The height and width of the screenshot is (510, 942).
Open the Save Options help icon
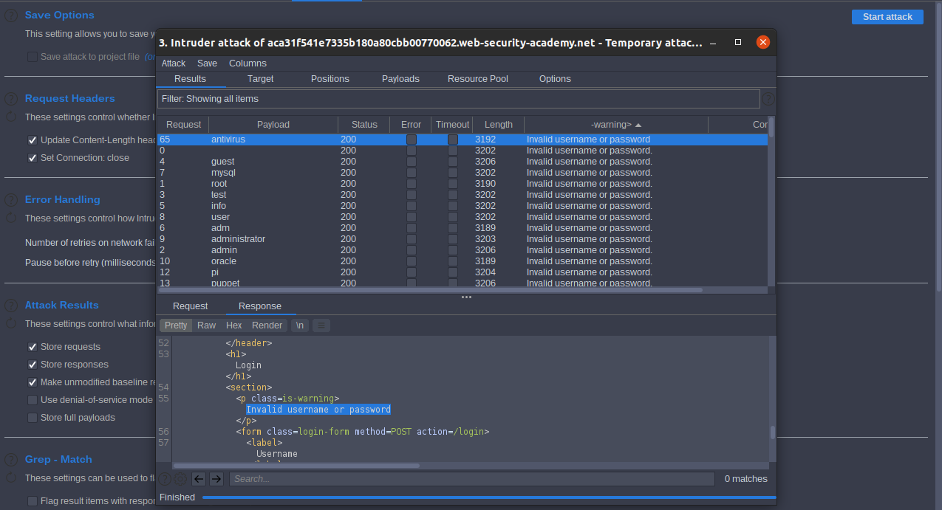[x=11, y=15]
